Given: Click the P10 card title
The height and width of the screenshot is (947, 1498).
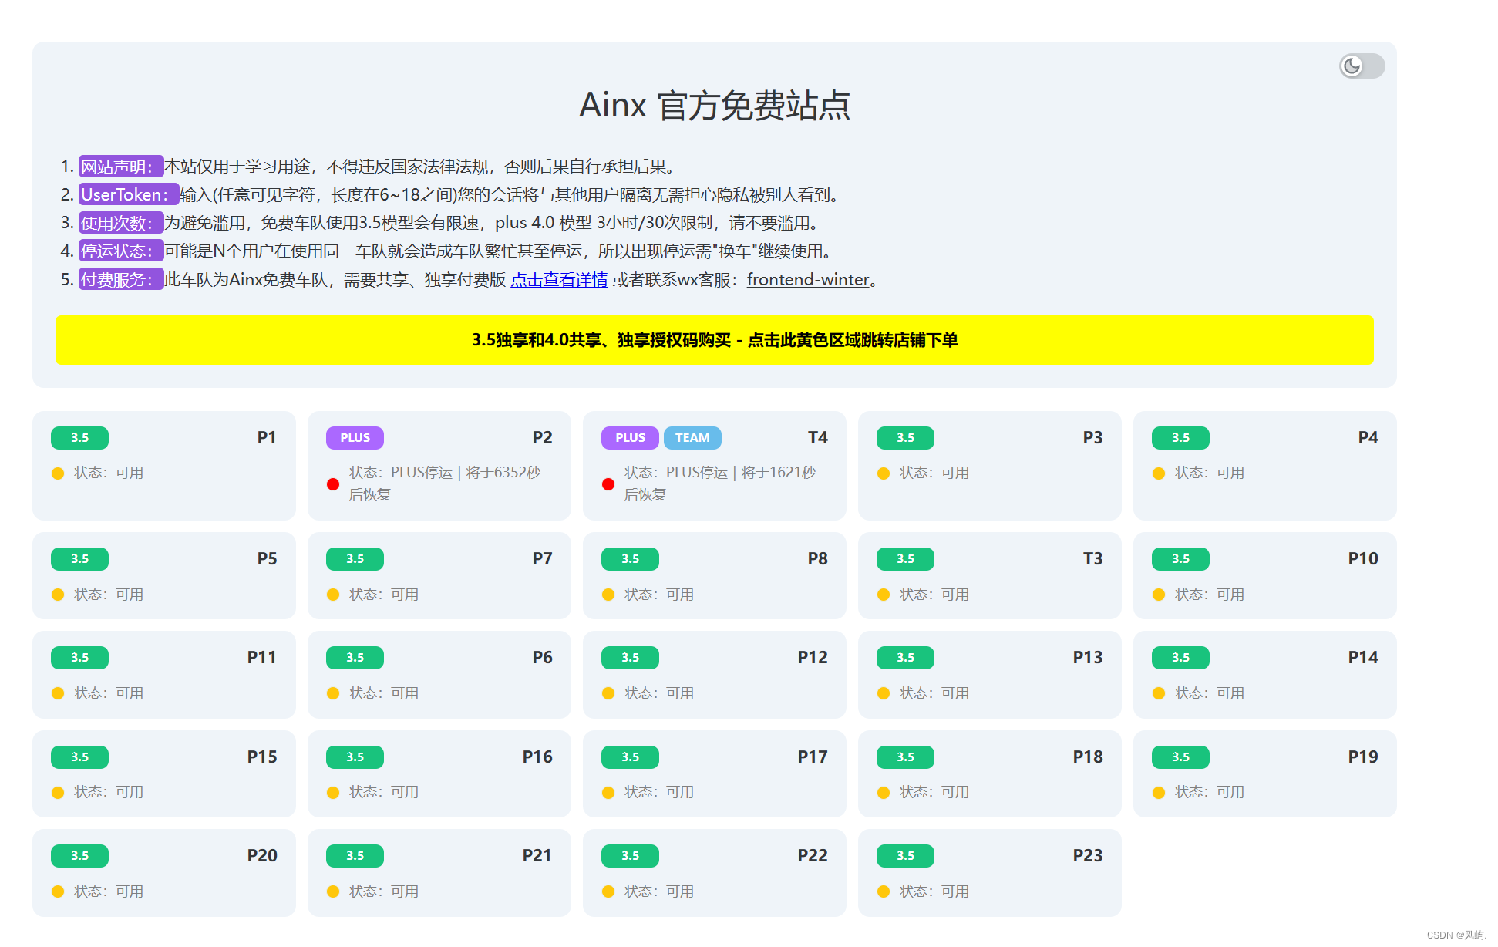Looking at the screenshot, I should click(1363, 559).
